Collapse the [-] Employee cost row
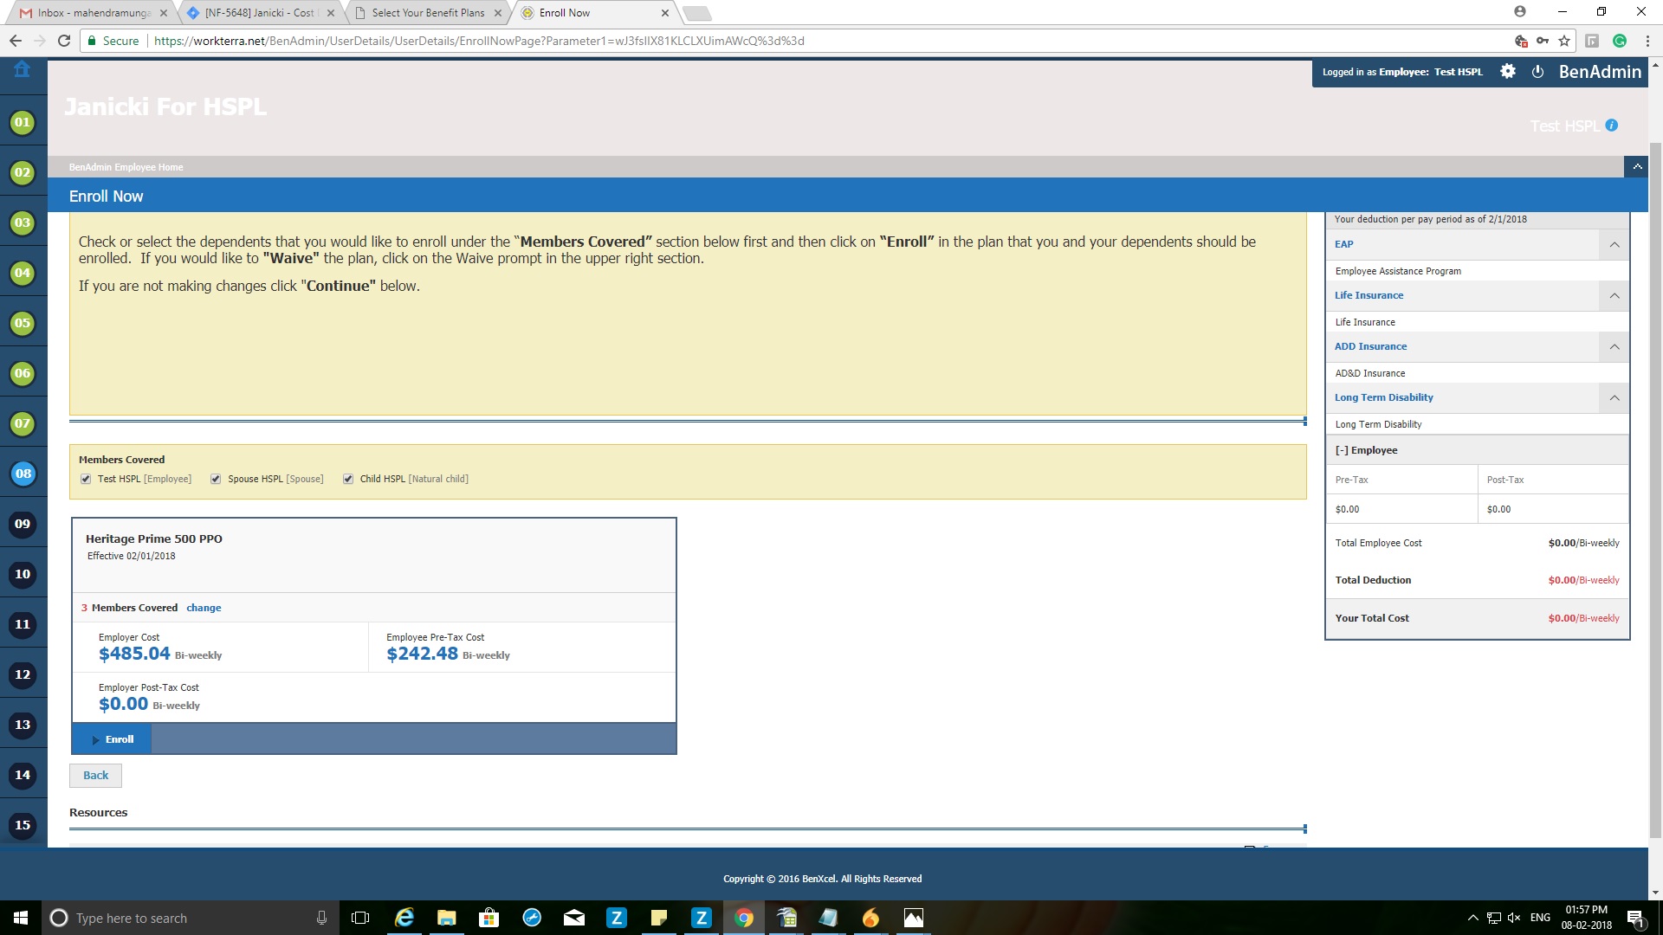This screenshot has width=1663, height=935. point(1366,450)
